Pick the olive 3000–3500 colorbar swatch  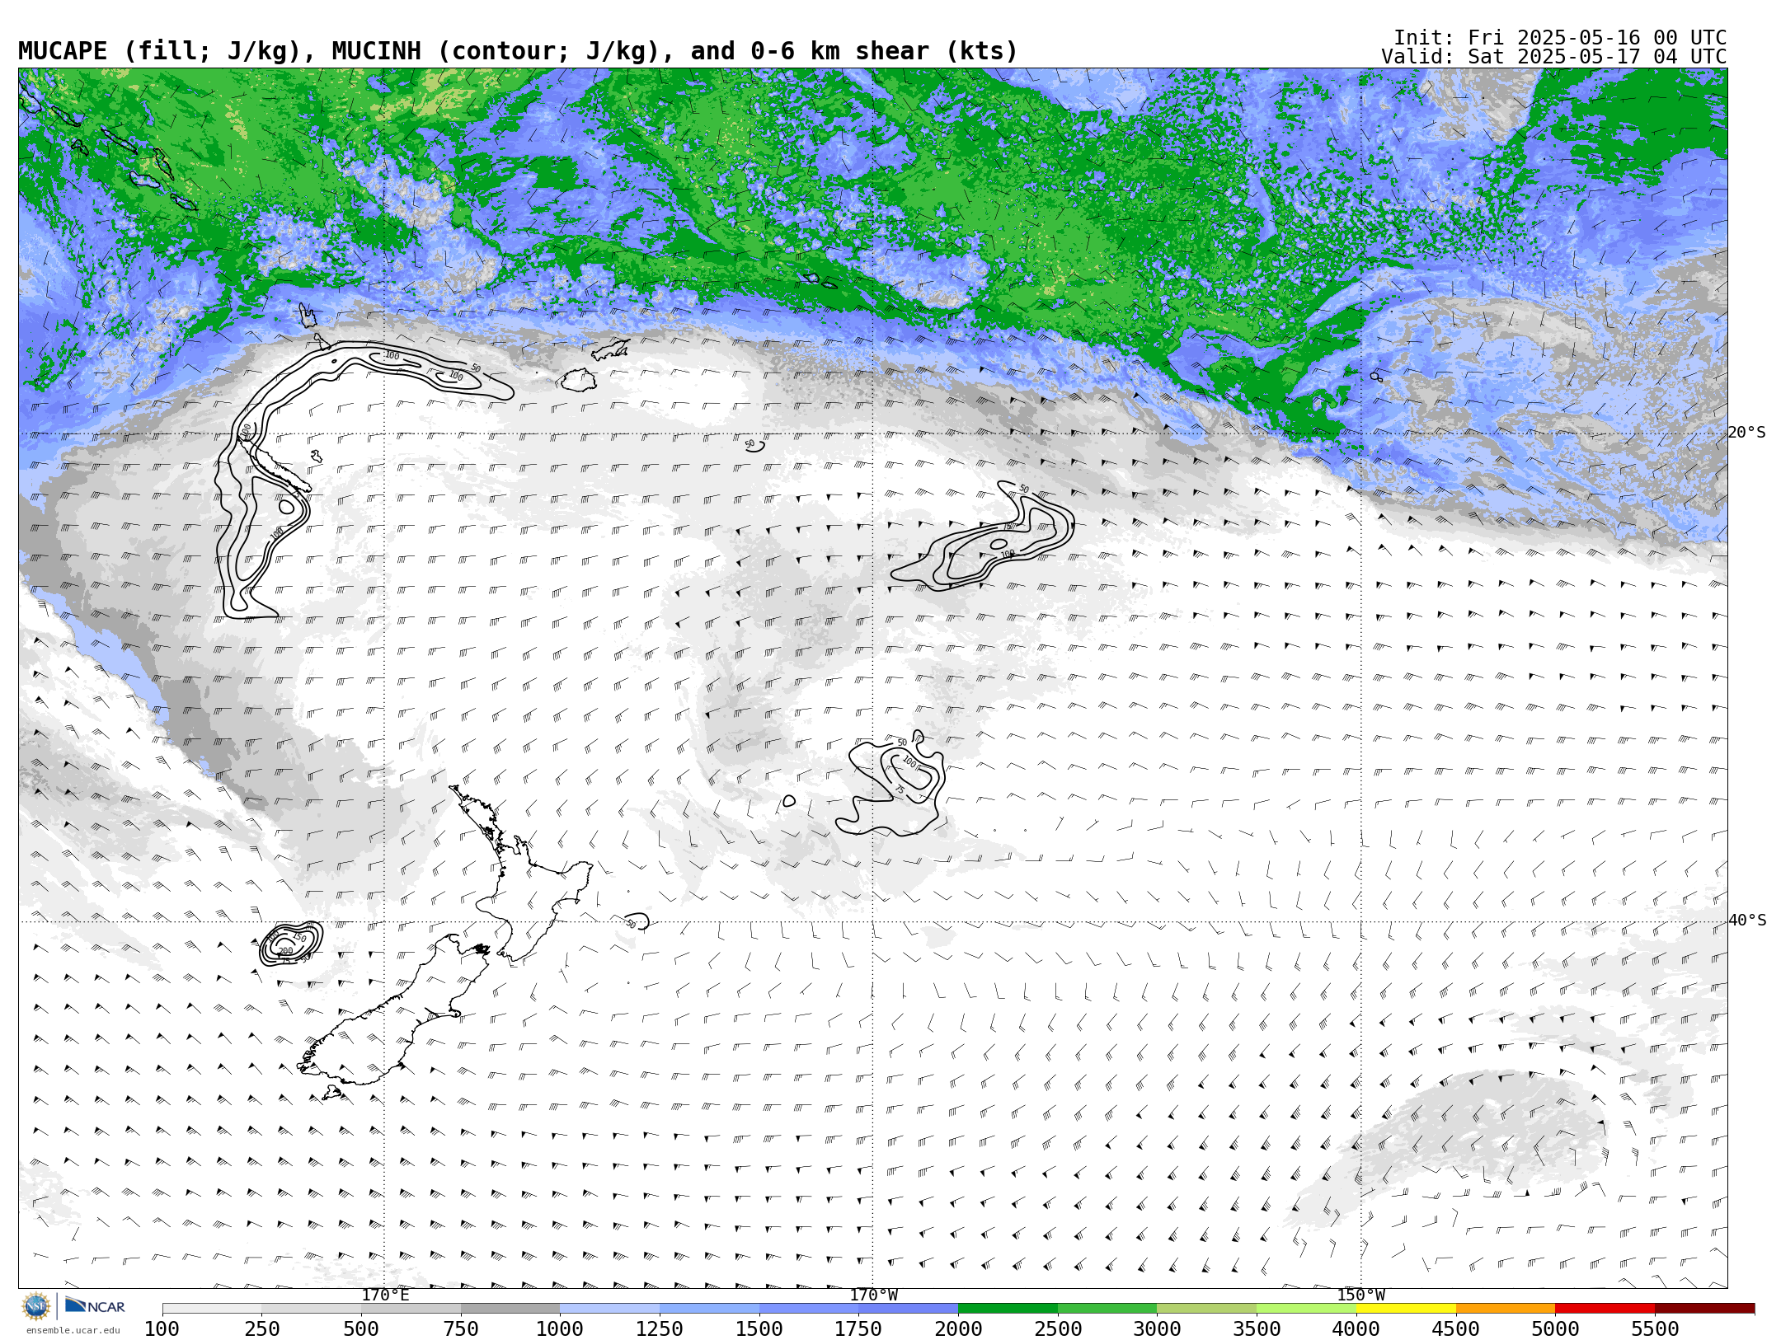[x=1206, y=1309]
